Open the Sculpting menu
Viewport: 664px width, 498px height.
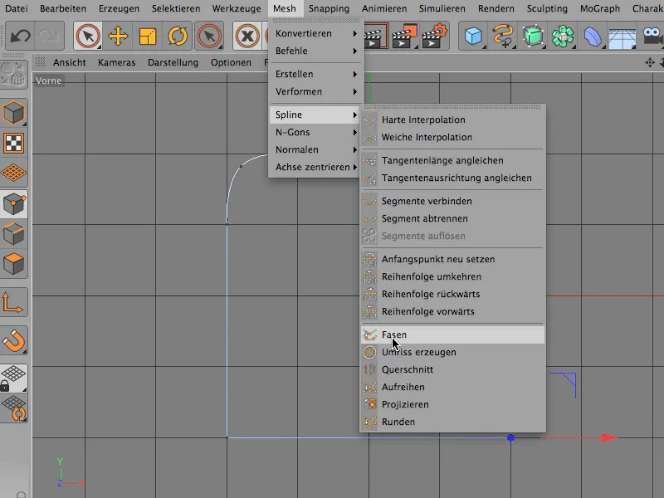(547, 8)
